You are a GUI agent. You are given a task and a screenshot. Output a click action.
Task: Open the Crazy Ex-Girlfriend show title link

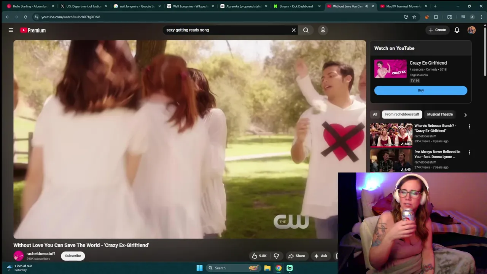(428, 63)
